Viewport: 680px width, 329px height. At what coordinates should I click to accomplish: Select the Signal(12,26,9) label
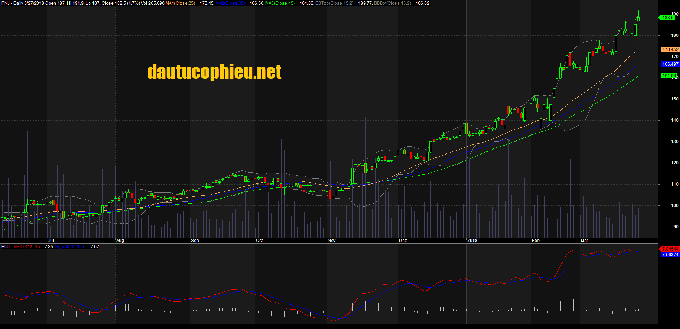(70, 247)
